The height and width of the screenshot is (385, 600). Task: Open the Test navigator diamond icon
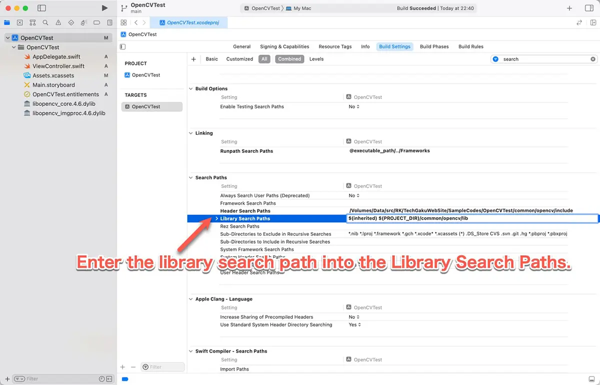pos(71,22)
